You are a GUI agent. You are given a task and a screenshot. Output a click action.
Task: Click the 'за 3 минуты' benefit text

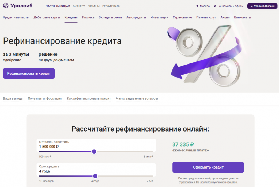tap(16, 54)
